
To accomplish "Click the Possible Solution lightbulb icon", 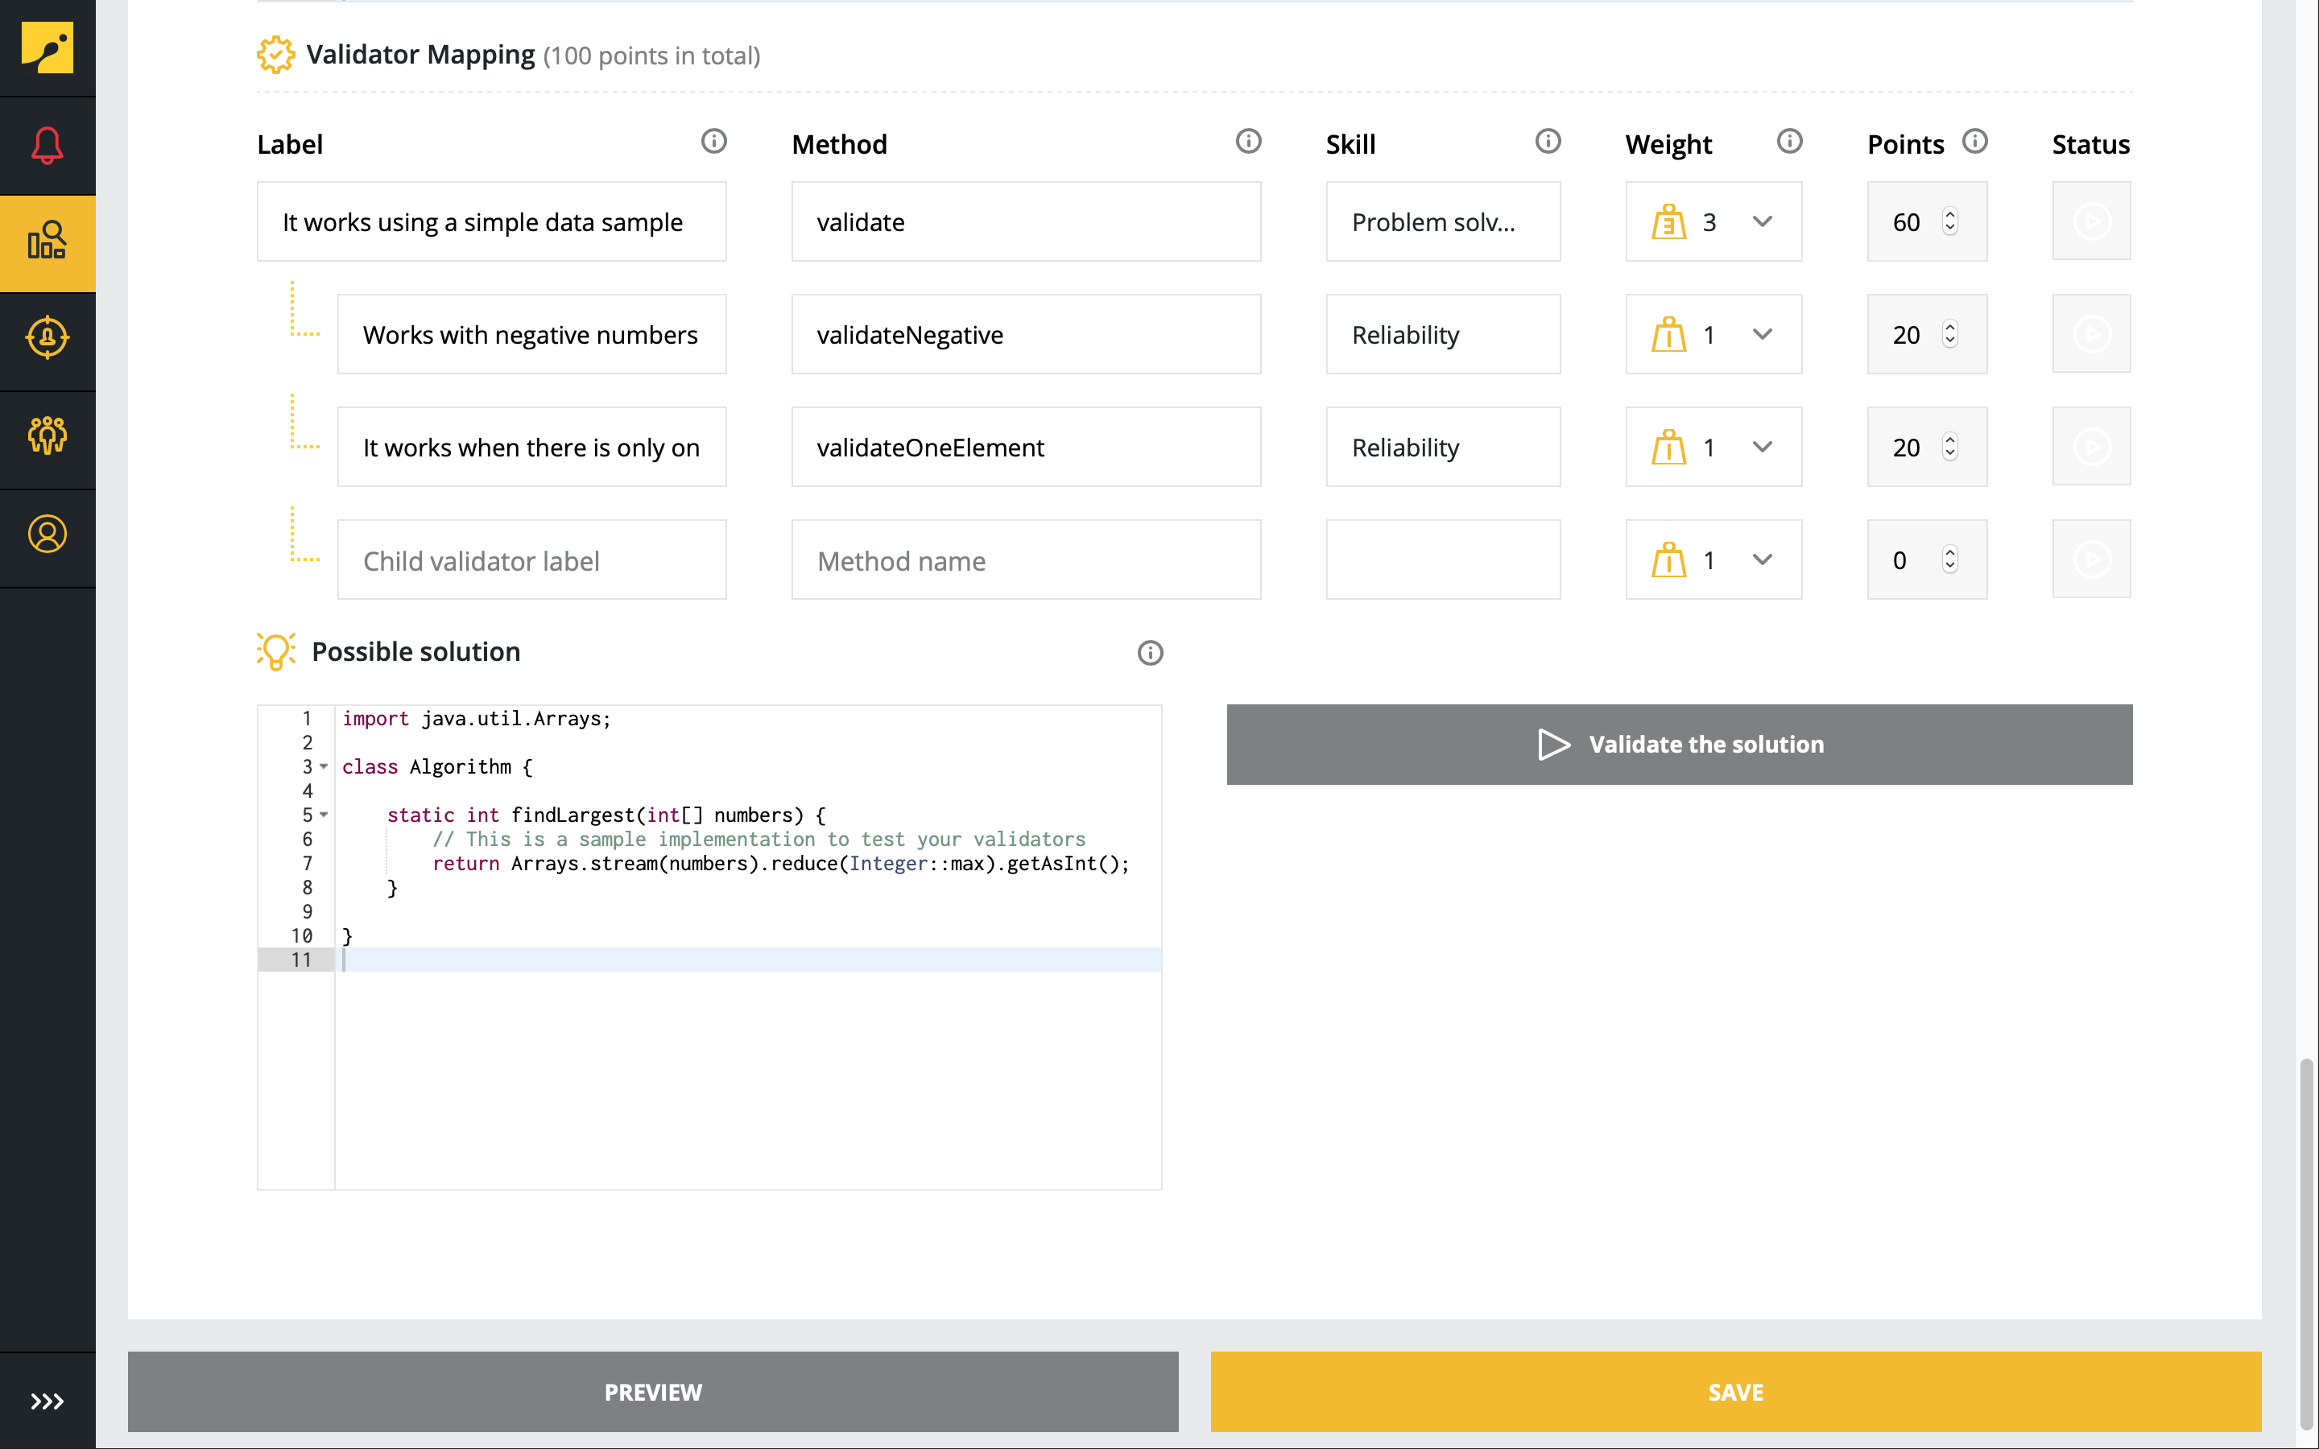I will coord(275,653).
